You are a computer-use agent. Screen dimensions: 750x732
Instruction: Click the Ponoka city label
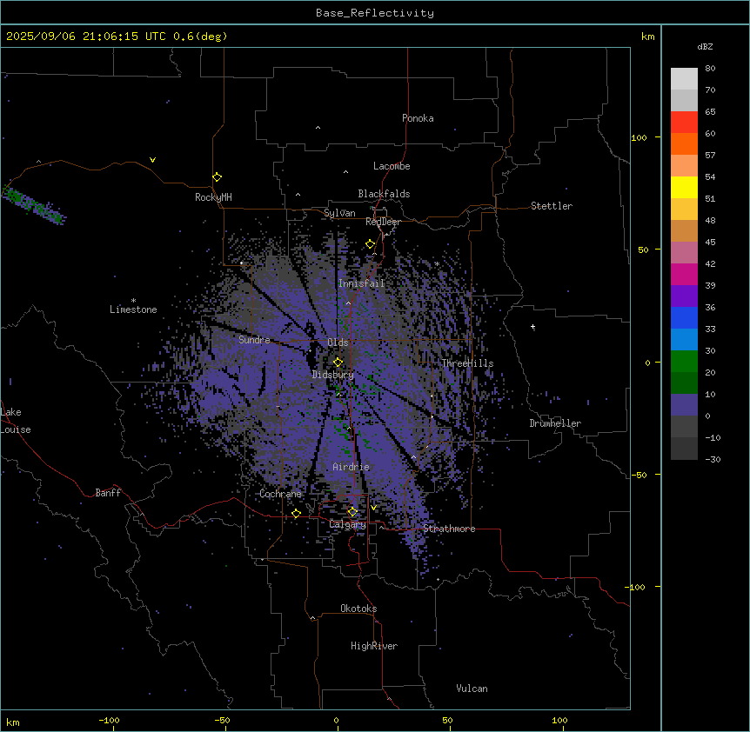pos(418,118)
